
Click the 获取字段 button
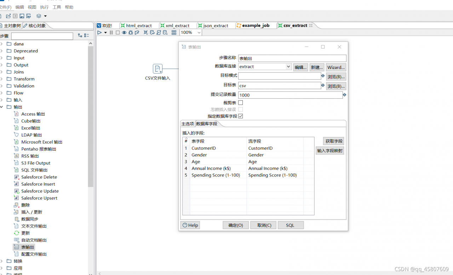(333, 141)
